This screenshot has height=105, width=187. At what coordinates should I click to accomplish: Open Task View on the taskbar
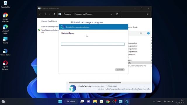point(82,101)
